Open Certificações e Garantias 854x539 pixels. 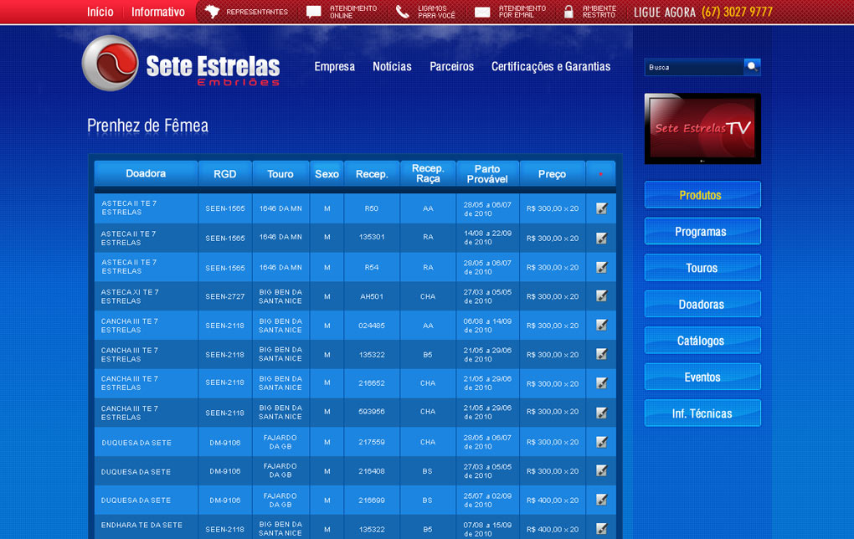551,66
